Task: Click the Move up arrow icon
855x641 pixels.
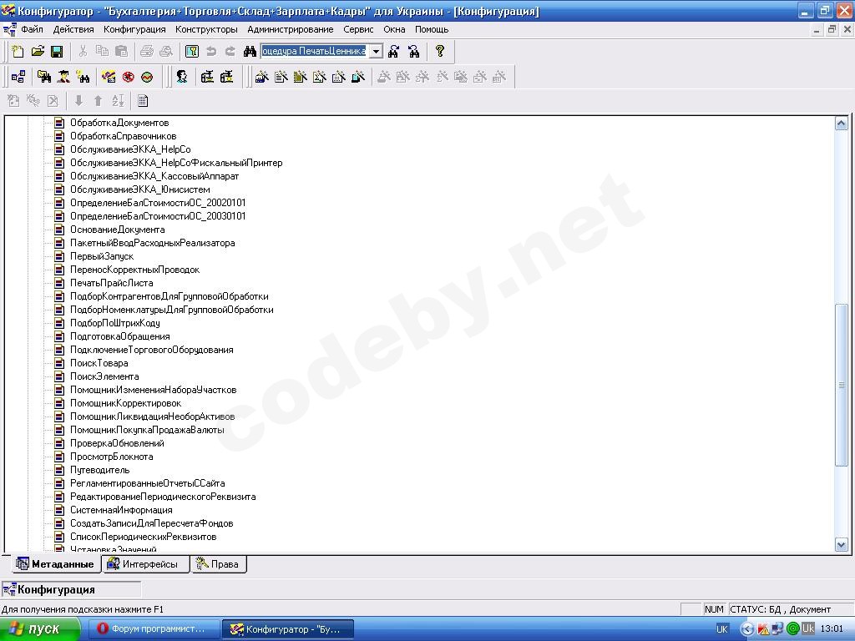Action: coord(99,101)
